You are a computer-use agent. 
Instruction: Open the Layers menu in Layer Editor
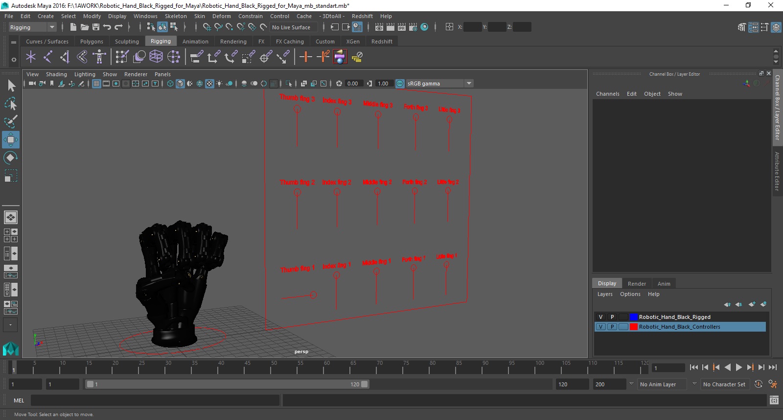[605, 294]
